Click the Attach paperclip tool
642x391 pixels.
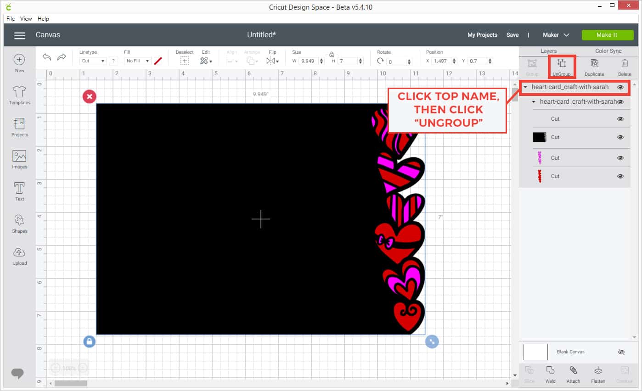coord(573,374)
